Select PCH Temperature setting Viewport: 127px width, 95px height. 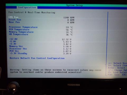(19, 30)
